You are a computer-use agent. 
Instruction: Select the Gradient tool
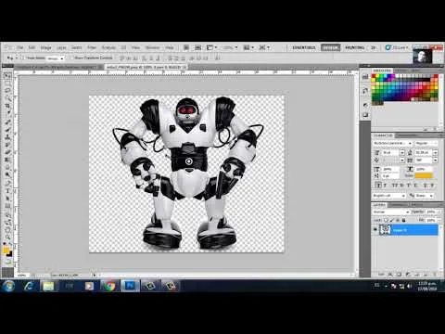tap(7, 160)
